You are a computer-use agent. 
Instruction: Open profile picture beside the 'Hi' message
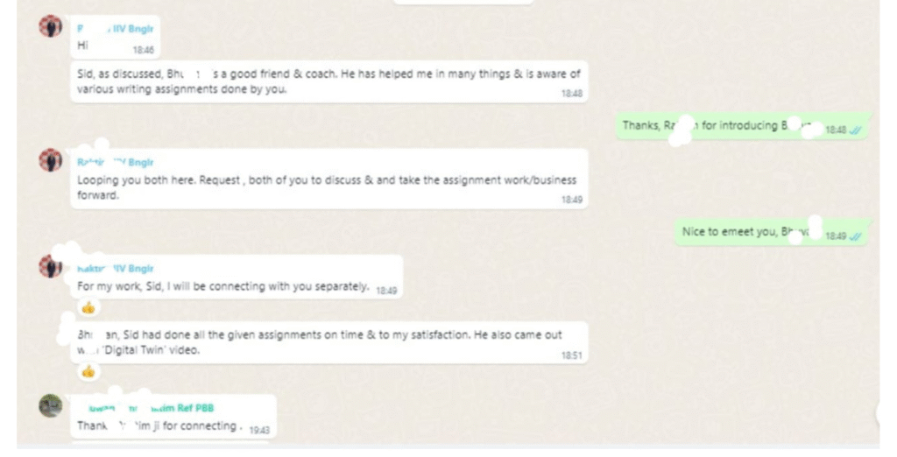point(50,26)
